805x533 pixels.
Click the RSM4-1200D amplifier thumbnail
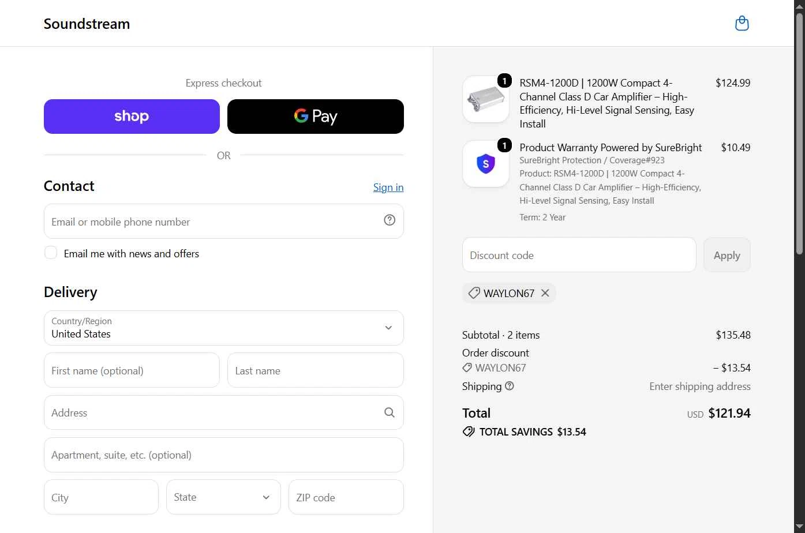(x=486, y=99)
